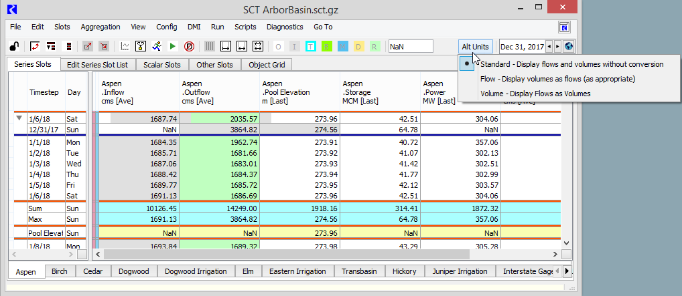
Task: Click the cyan T flag button
Action: click(x=310, y=47)
